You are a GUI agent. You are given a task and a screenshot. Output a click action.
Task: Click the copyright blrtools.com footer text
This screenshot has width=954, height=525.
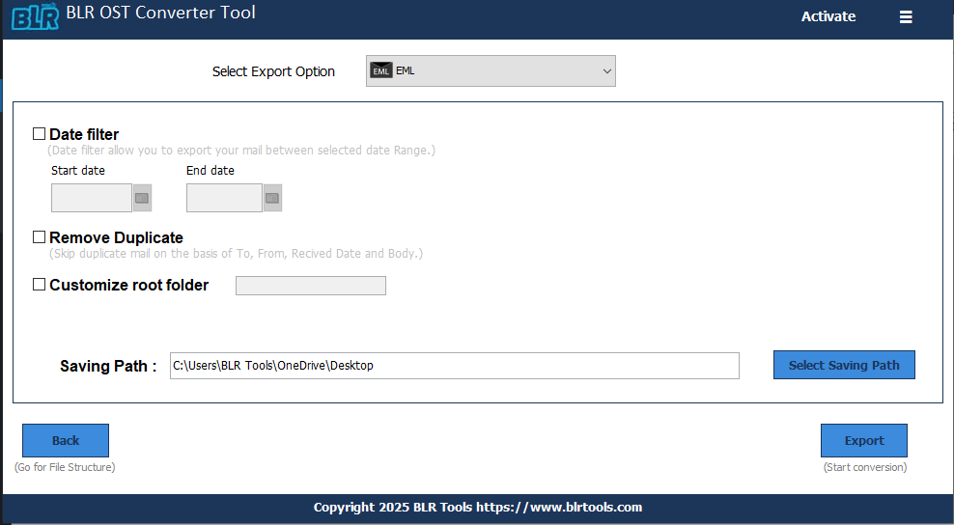(478, 507)
